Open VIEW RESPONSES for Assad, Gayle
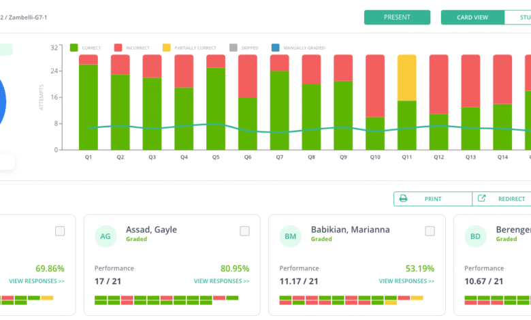531x320 pixels. (221, 281)
